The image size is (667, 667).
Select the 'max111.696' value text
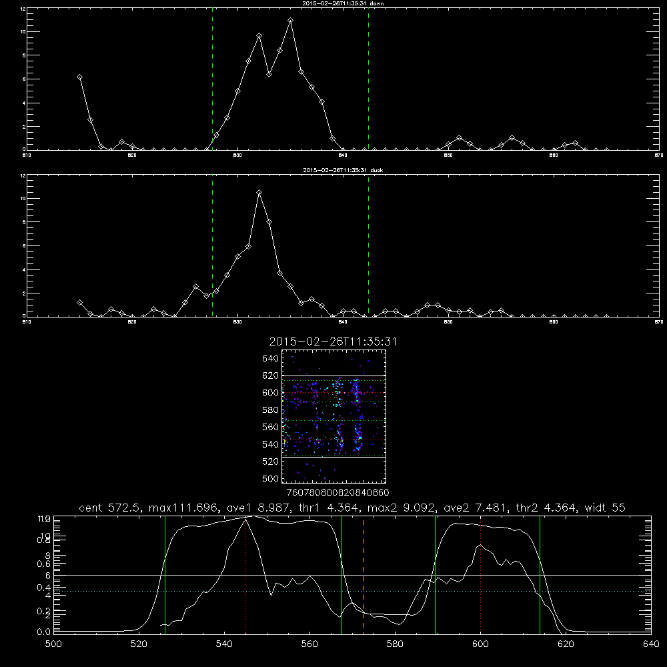181,508
